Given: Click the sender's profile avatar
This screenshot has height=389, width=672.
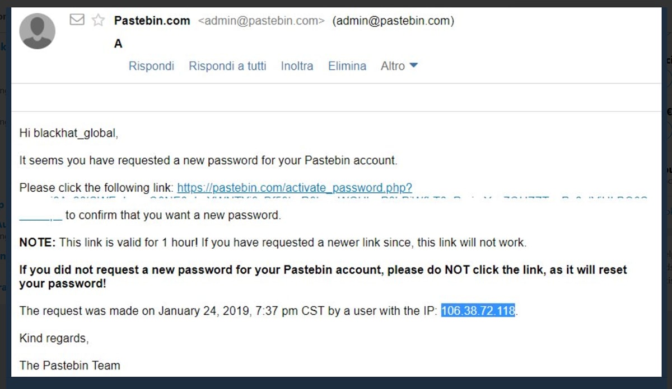Looking at the screenshot, I should pyautogui.click(x=38, y=31).
